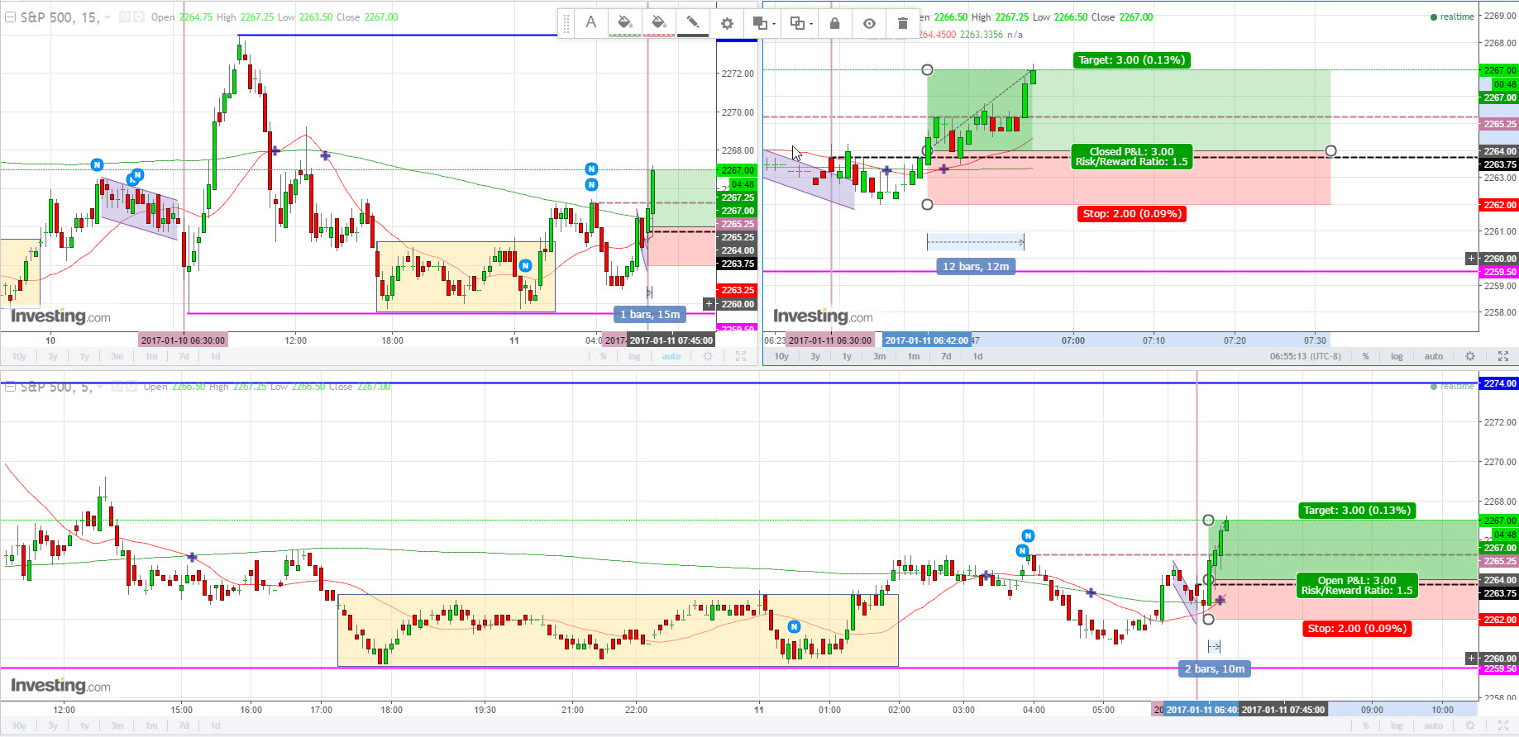Open chart settings gear in bottom chart

(x=1470, y=726)
